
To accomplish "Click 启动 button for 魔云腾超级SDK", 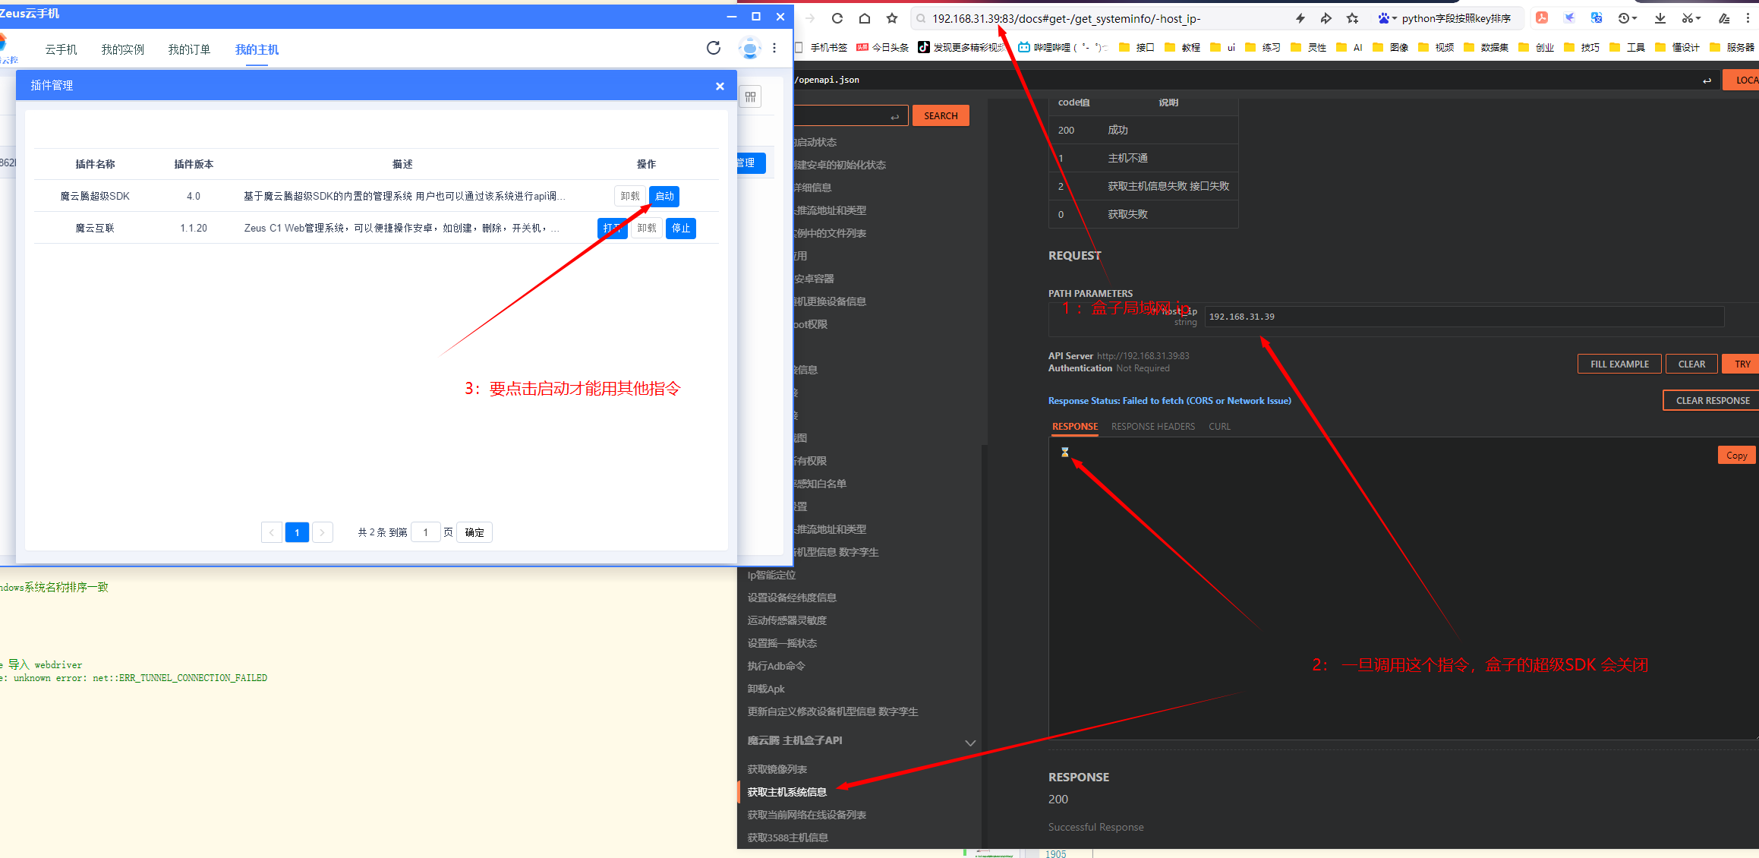I will (664, 196).
